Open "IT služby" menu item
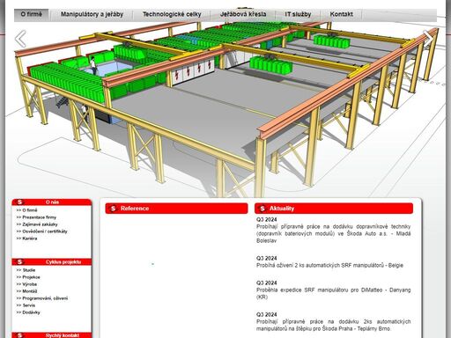 pyautogui.click(x=298, y=14)
